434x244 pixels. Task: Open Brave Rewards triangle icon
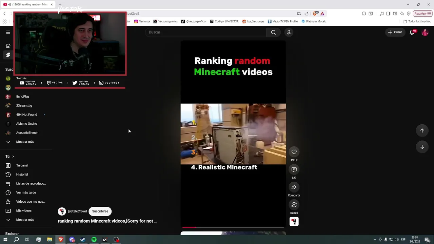click(x=322, y=14)
